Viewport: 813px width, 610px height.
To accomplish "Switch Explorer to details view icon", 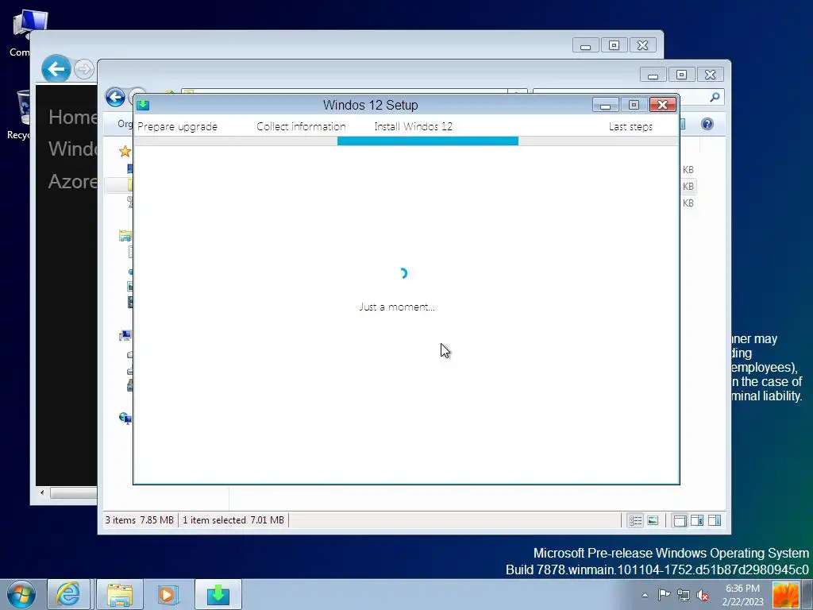I will coord(636,520).
